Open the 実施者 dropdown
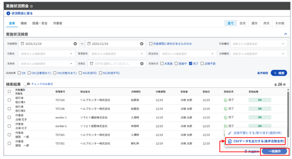Viewport: 292px width, 159px height. [47, 64]
